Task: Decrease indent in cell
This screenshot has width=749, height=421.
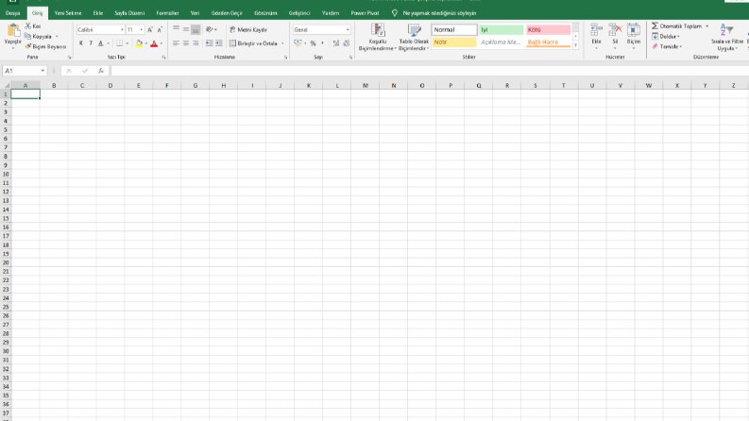Action: click(210, 43)
